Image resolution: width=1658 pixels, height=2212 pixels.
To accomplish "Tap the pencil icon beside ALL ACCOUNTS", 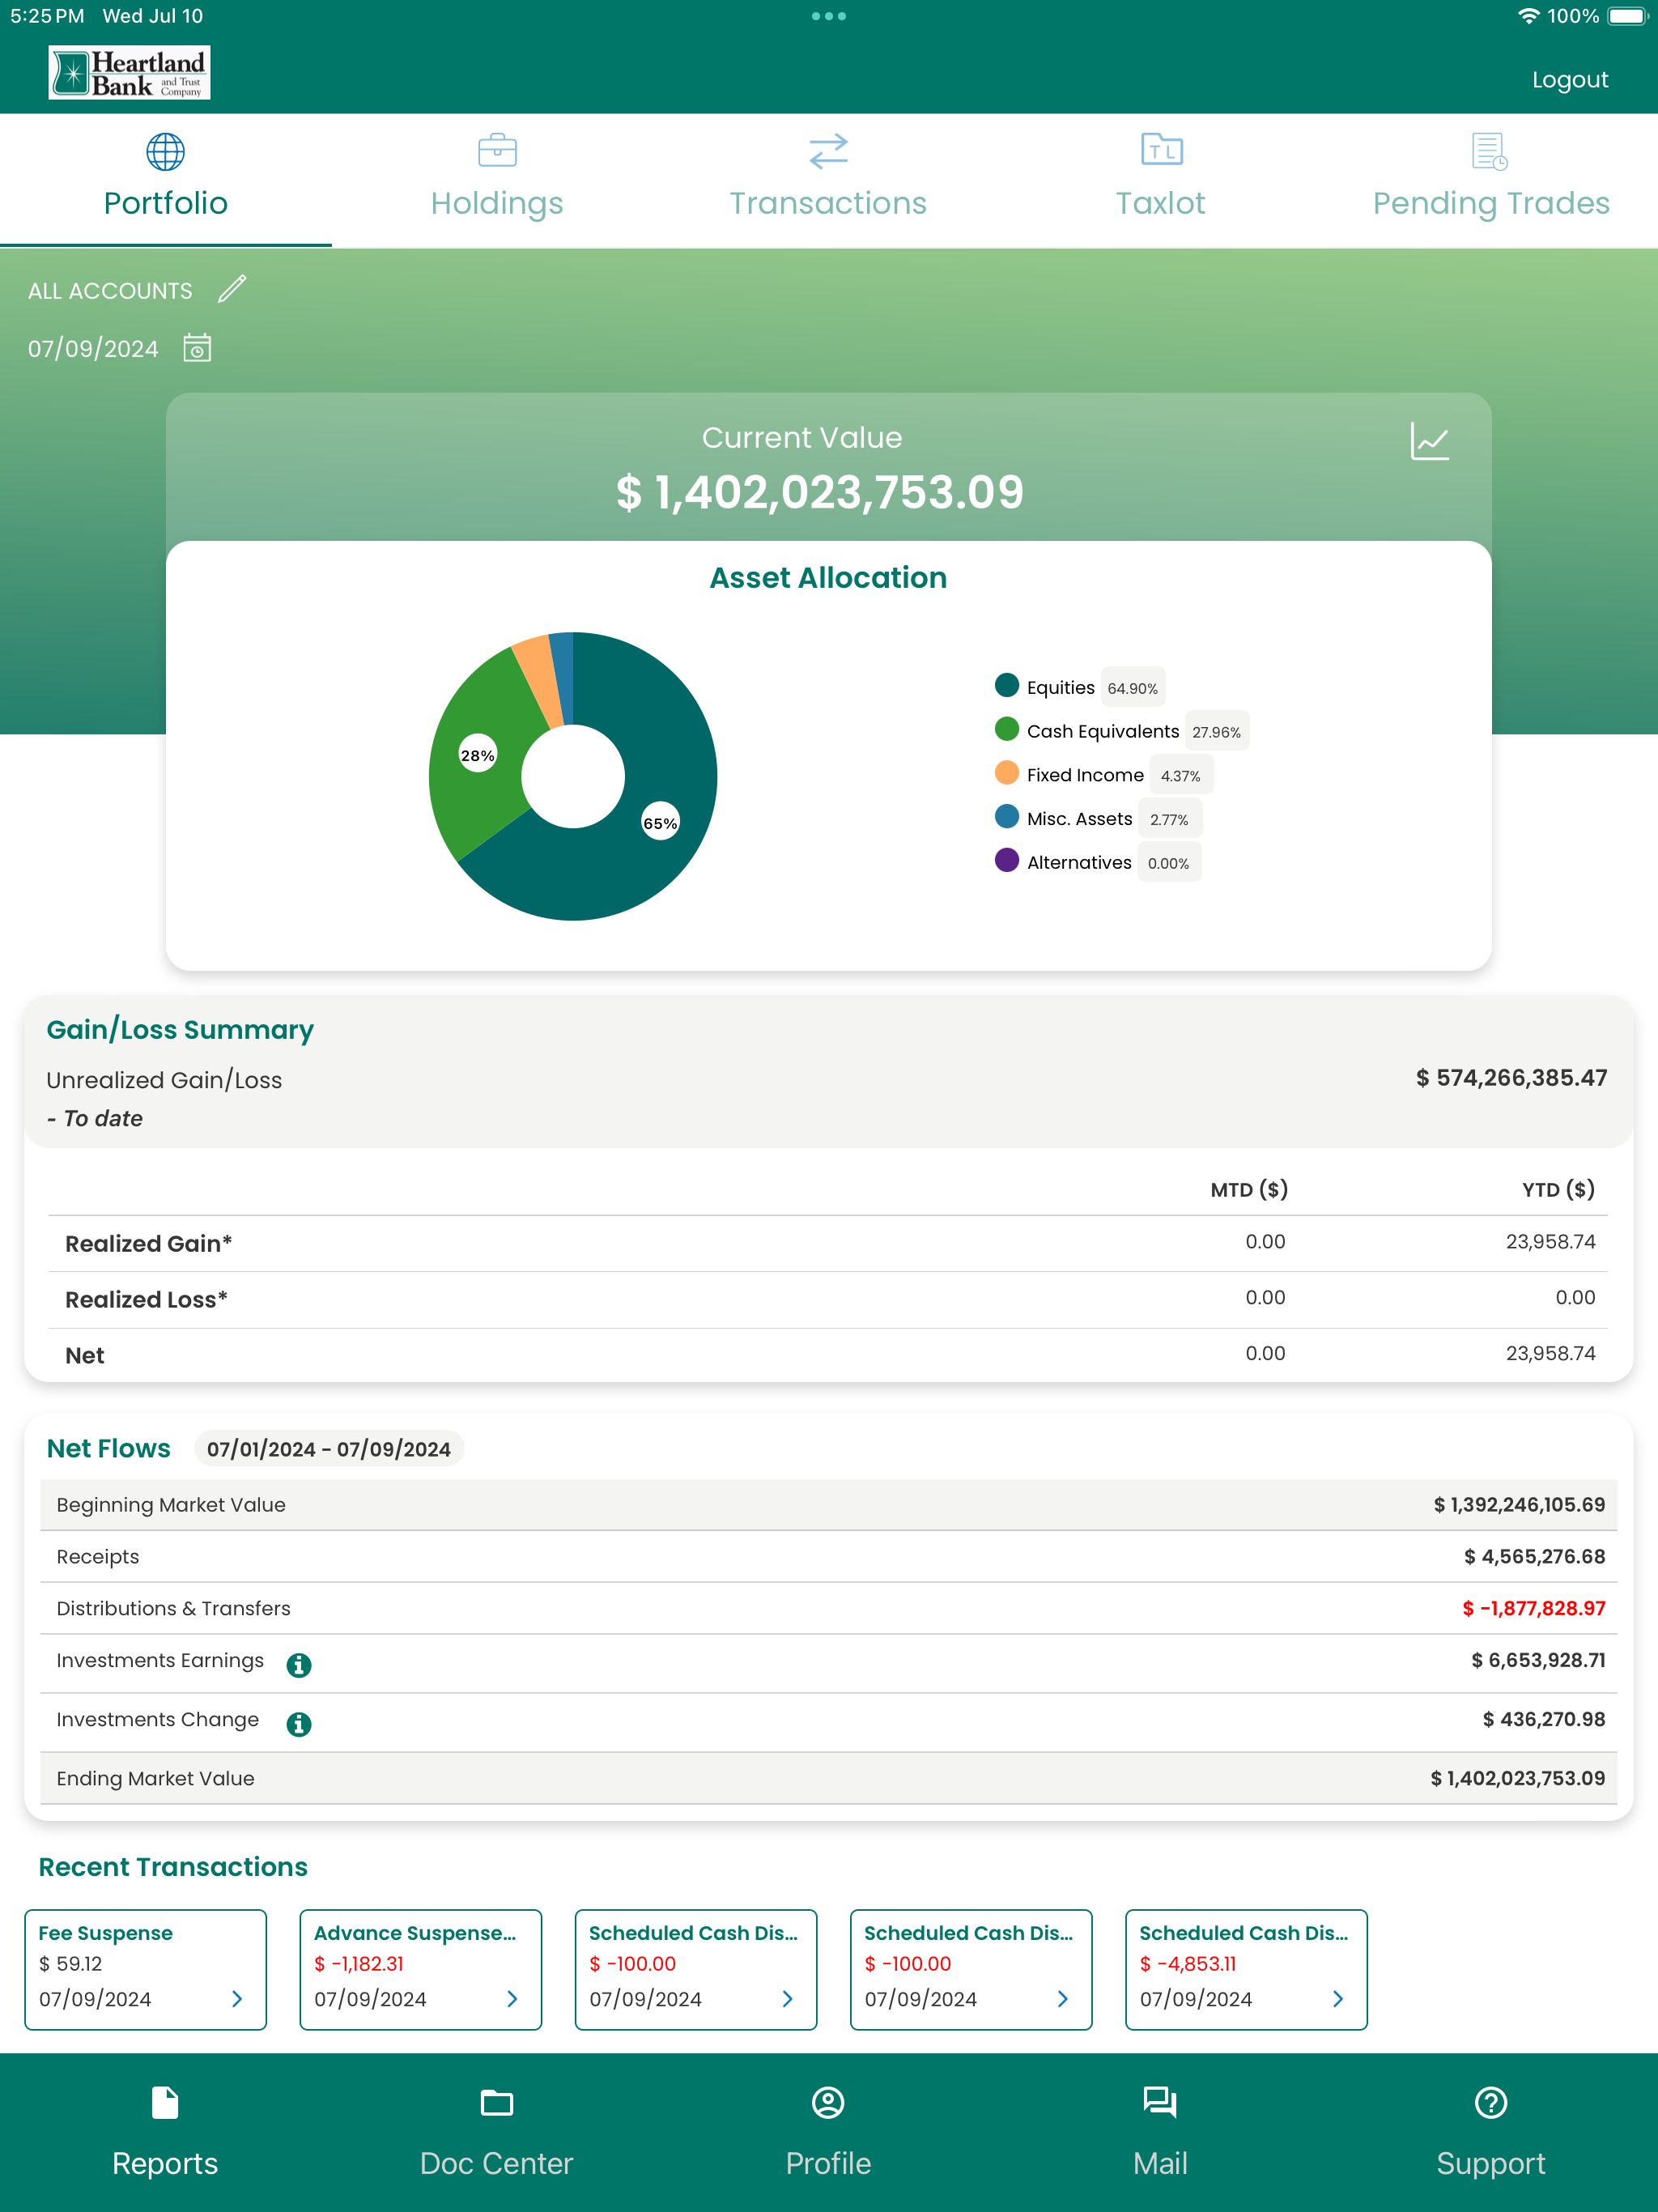I will coord(232,289).
